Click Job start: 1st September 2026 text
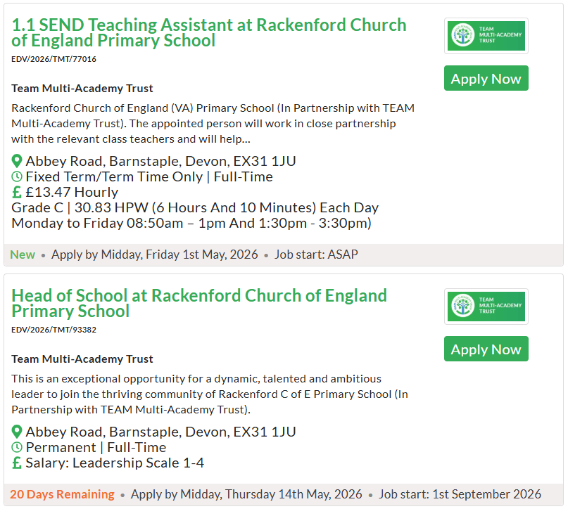 coord(460,494)
